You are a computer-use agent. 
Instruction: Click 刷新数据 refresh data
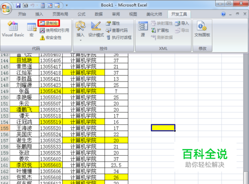click(162, 37)
